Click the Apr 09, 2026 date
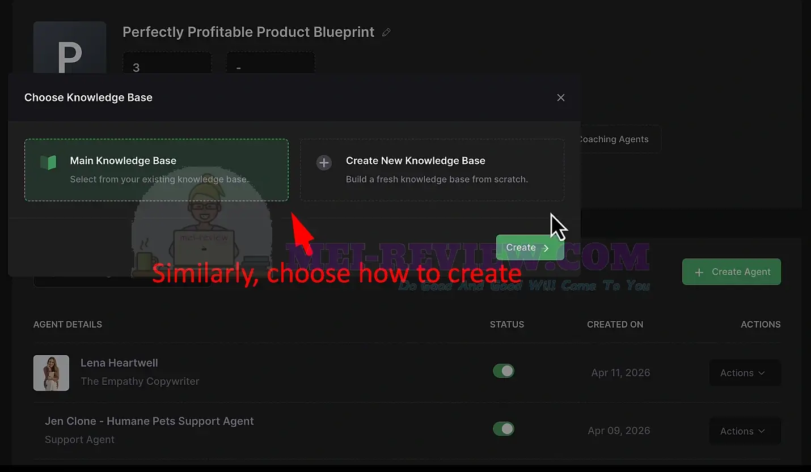The height and width of the screenshot is (472, 811). pyautogui.click(x=619, y=431)
